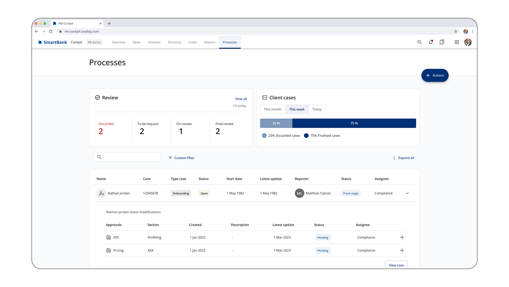Open the Custom filter options
The height and width of the screenshot is (287, 509).
[181, 158]
